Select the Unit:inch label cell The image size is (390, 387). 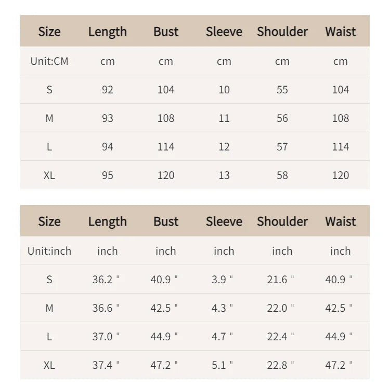tap(49, 251)
